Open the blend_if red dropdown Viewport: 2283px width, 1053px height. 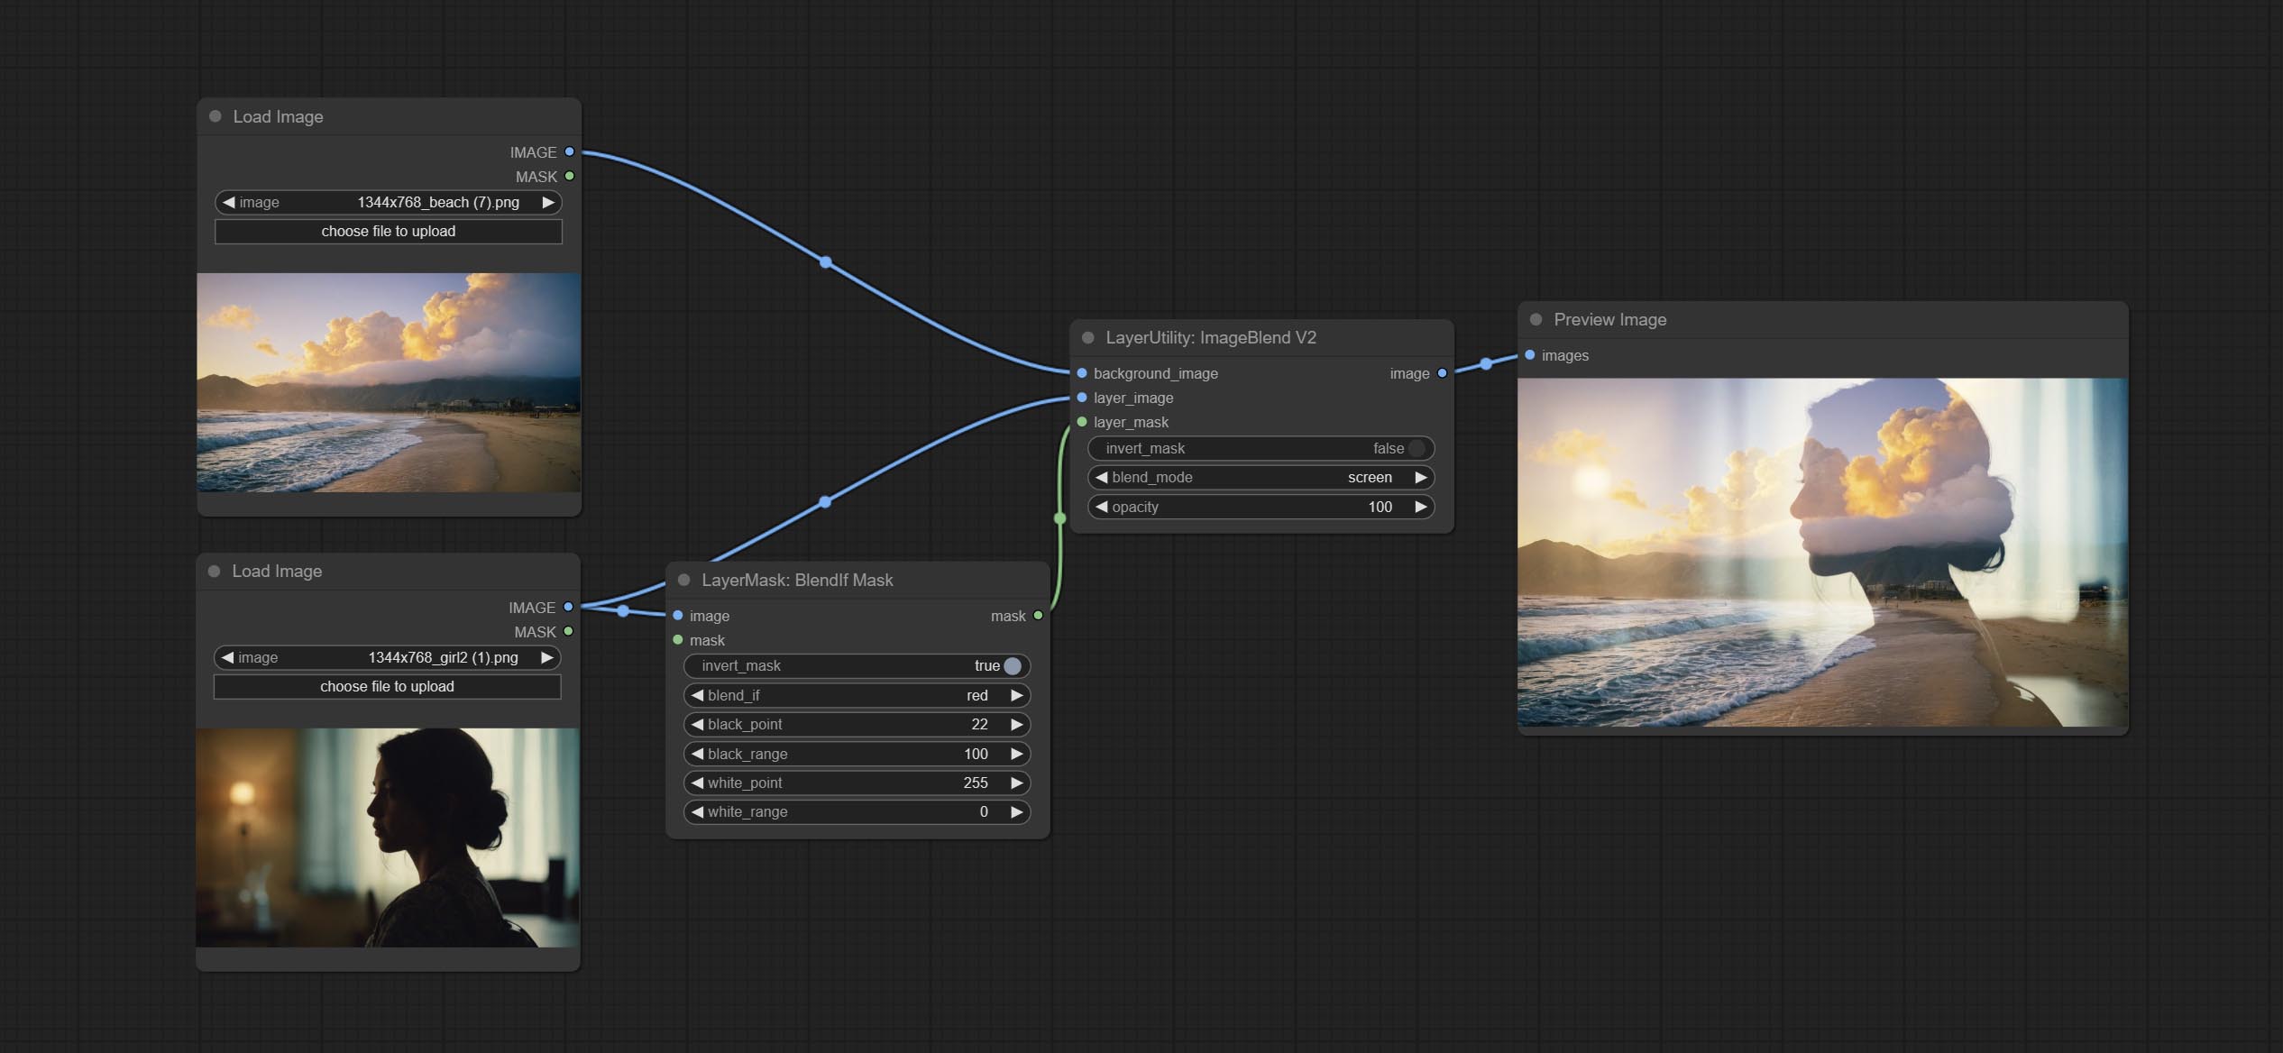click(x=857, y=696)
